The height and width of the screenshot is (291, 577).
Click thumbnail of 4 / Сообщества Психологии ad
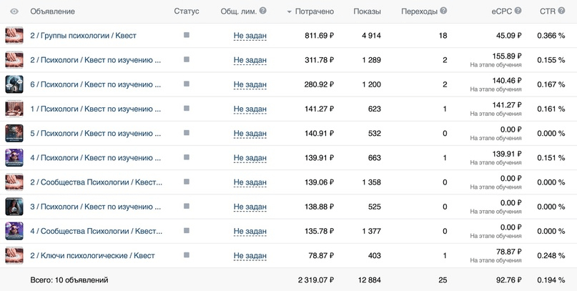pos(14,231)
